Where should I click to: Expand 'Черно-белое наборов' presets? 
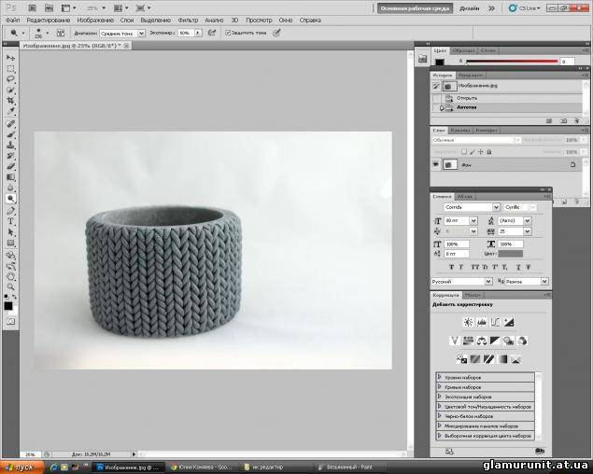coord(440,416)
